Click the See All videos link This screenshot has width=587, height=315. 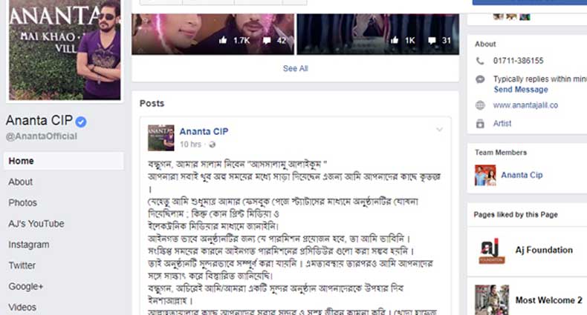[296, 68]
